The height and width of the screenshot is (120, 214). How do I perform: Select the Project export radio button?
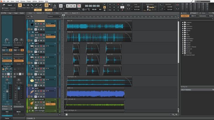[3, 8]
